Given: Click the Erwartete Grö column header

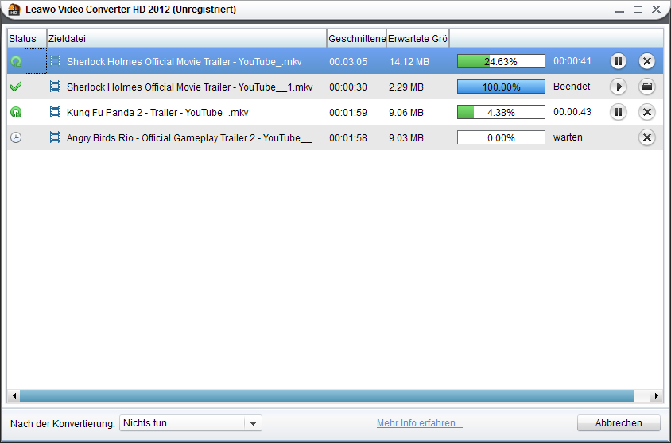Looking at the screenshot, I should [x=417, y=38].
